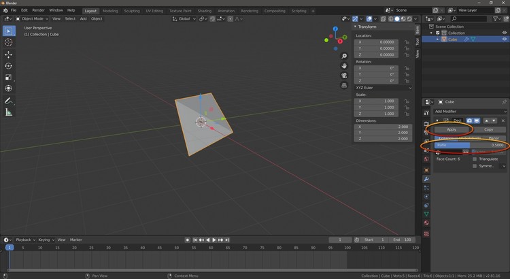Click the zoom magnifier viewport icon
The image size is (510, 279).
pyautogui.click(x=345, y=56)
